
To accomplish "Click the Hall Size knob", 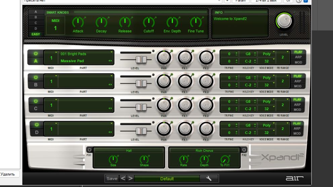I will pos(113,159).
